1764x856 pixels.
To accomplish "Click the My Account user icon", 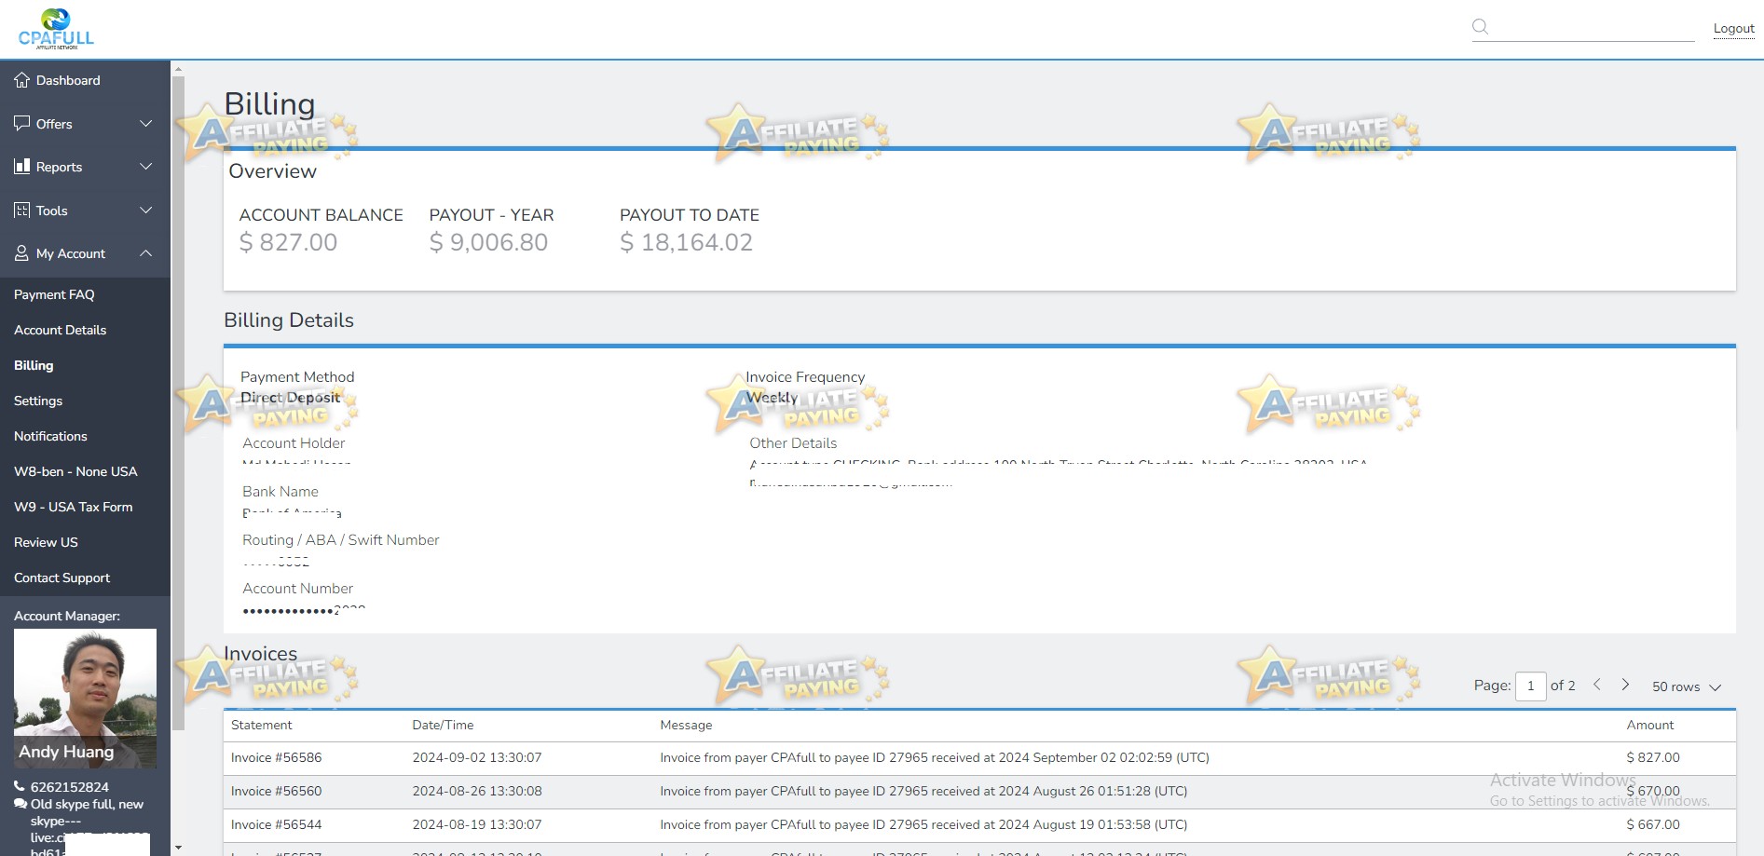I will tap(22, 252).
